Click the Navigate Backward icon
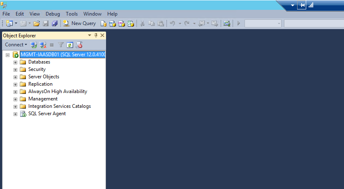Viewport: 344px width, 189px height. point(201,23)
